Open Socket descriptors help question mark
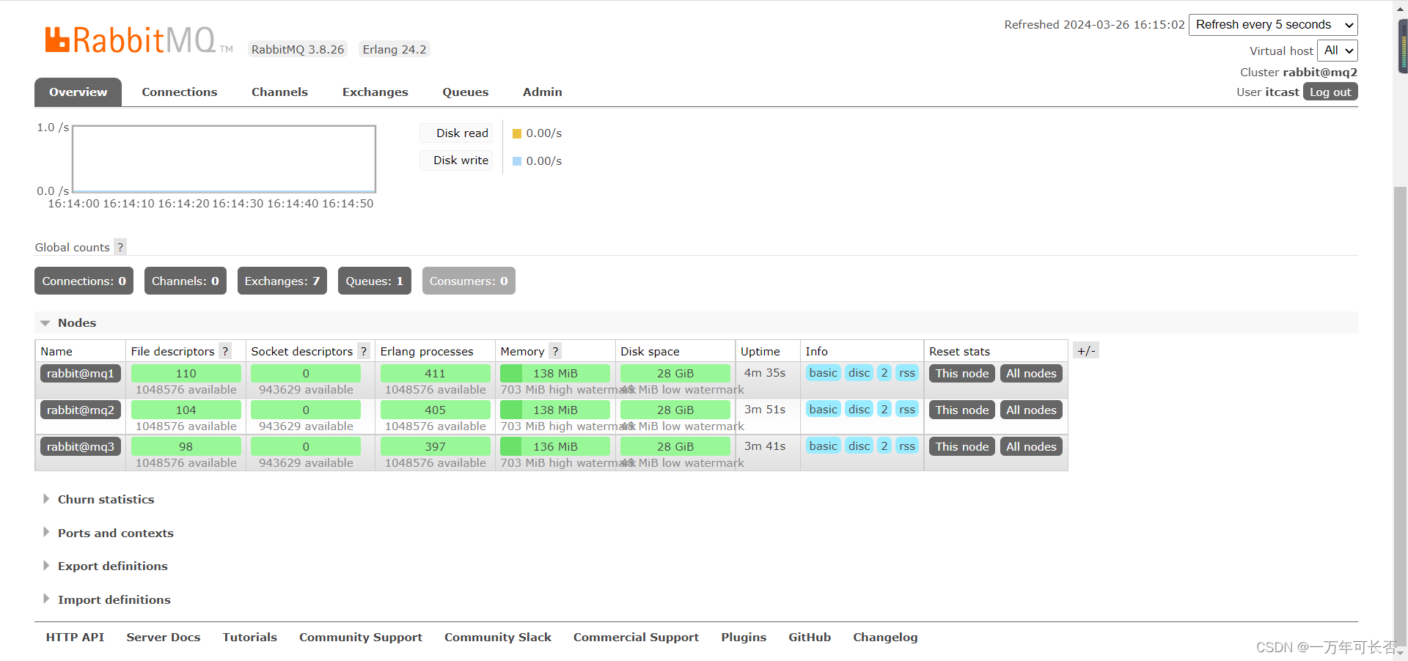1408x661 pixels. point(363,351)
